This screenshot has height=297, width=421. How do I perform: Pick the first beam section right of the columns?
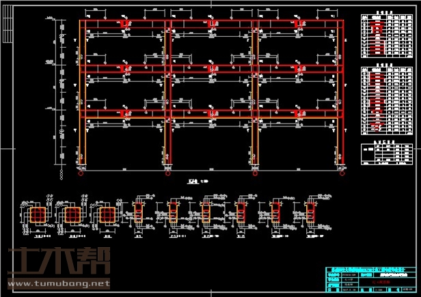pyautogui.click(x=139, y=213)
